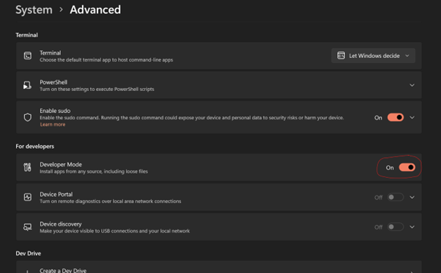441x273 pixels.
Task: Click the Dev Drive section heading
Action: (28, 253)
